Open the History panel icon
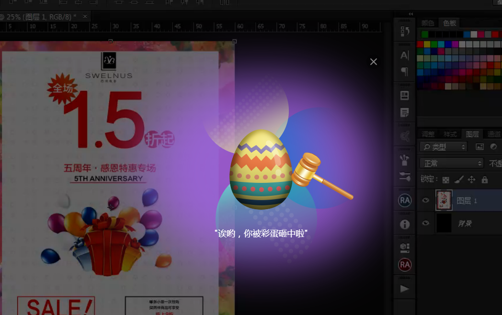This screenshot has height=315, width=502. point(405,32)
